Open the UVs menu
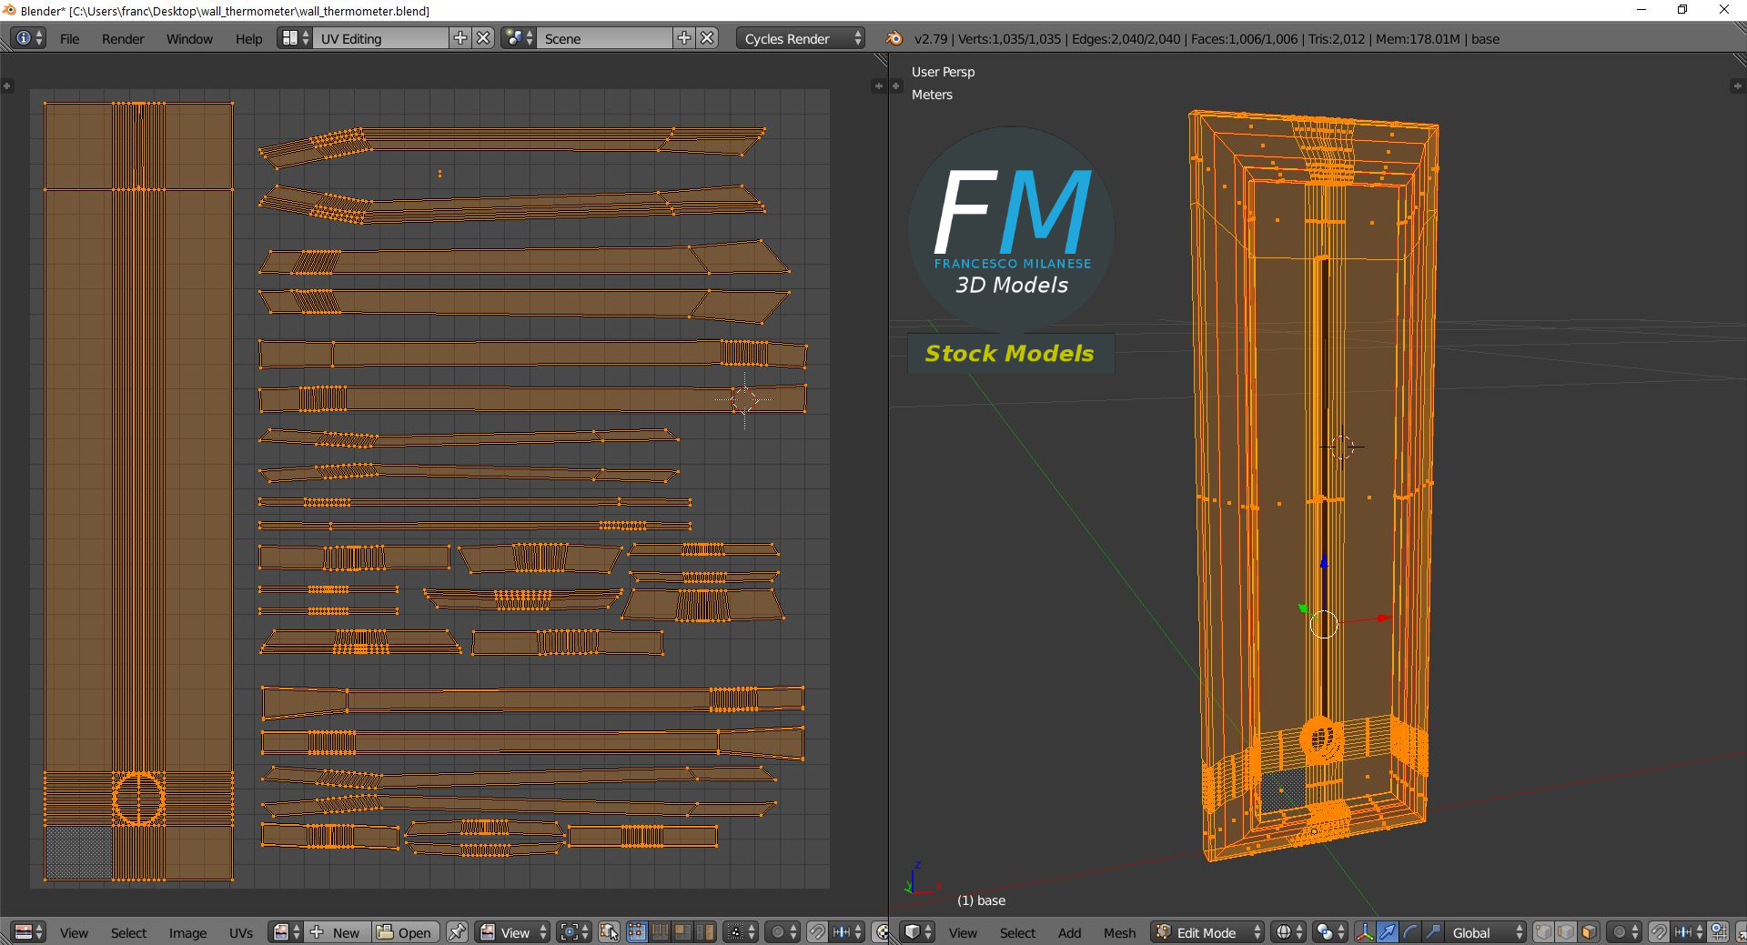The width and height of the screenshot is (1747, 945). [241, 932]
